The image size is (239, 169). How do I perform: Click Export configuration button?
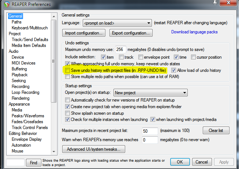(131, 33)
